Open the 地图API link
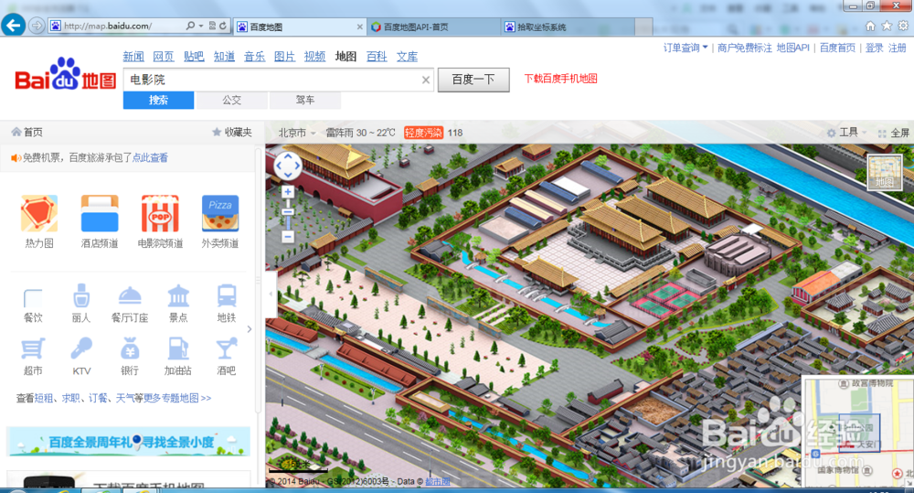The width and height of the screenshot is (914, 493). (792, 48)
